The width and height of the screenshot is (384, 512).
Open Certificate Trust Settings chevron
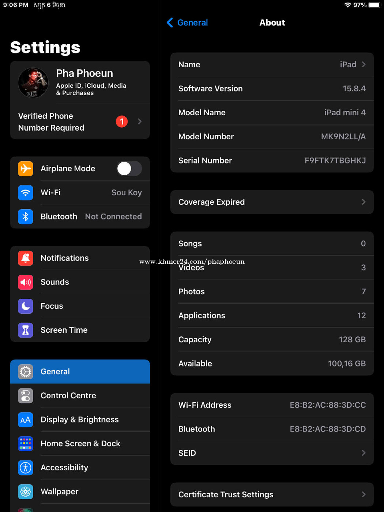pyautogui.click(x=364, y=494)
